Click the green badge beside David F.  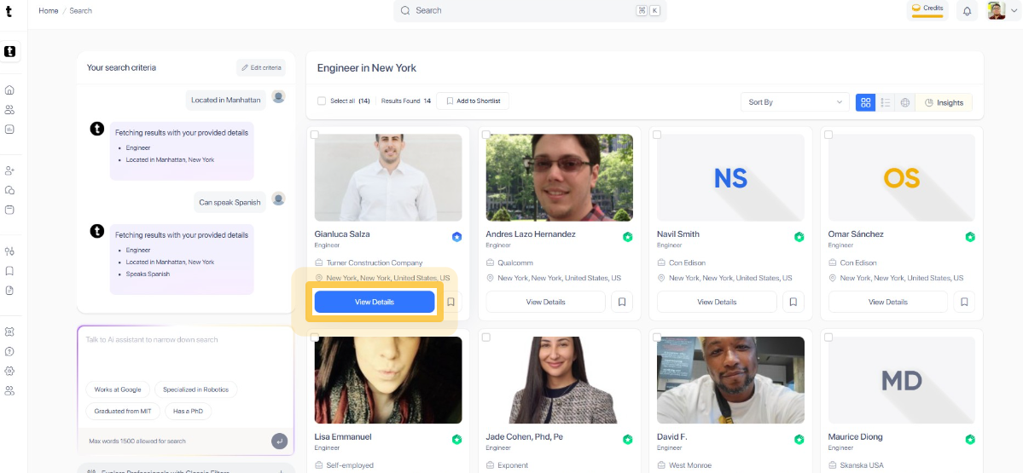tap(799, 440)
